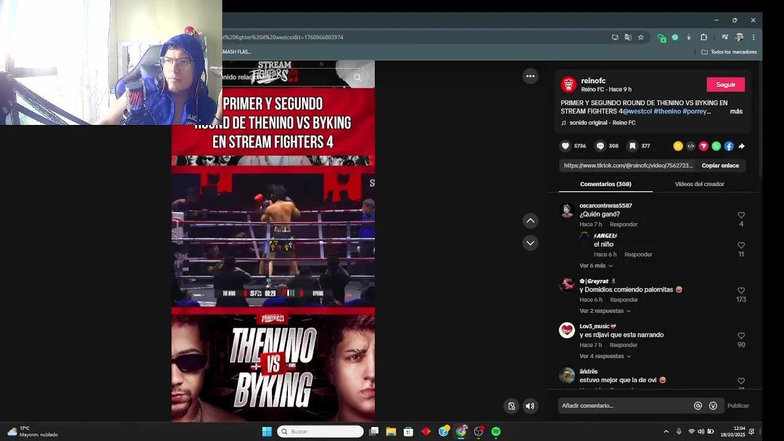Like the 'estuvo mejor que la de ovi' comment
This screenshot has height=441, width=784.
(x=741, y=381)
